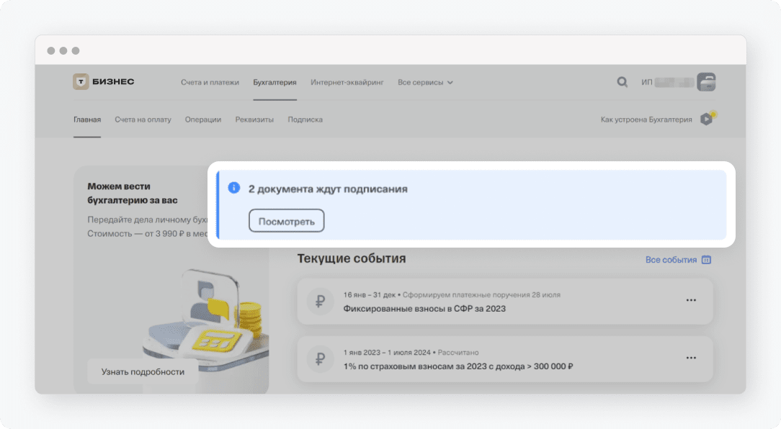Open search with the magnifier icon

(622, 82)
